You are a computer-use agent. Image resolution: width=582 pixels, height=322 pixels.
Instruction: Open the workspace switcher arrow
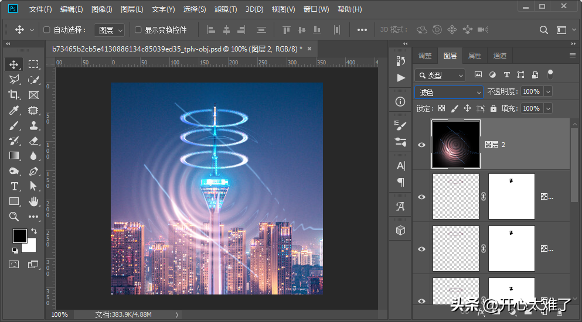pyautogui.click(x=574, y=30)
